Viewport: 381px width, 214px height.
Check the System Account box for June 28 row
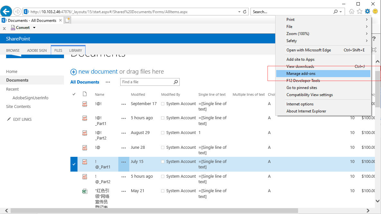pyautogui.click(x=163, y=147)
